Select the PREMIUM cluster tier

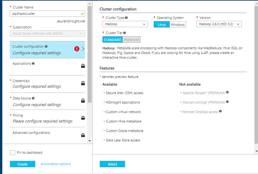[x=131, y=40]
